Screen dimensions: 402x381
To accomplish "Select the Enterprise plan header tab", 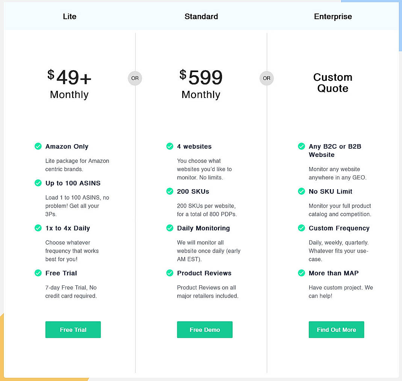I will point(333,16).
